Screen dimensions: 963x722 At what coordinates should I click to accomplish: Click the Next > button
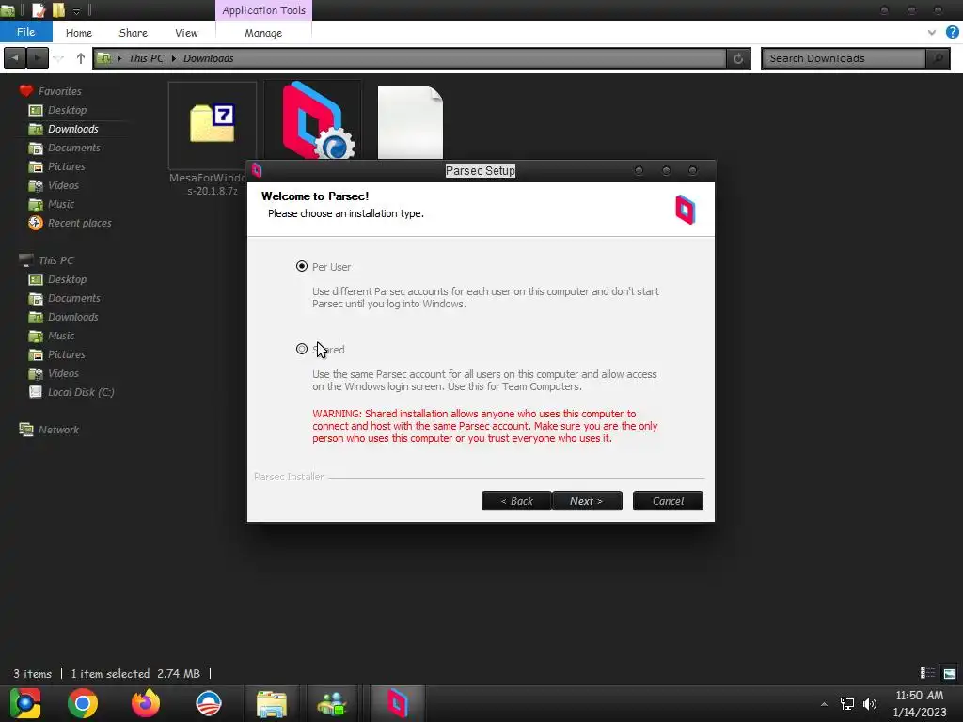[587, 501]
